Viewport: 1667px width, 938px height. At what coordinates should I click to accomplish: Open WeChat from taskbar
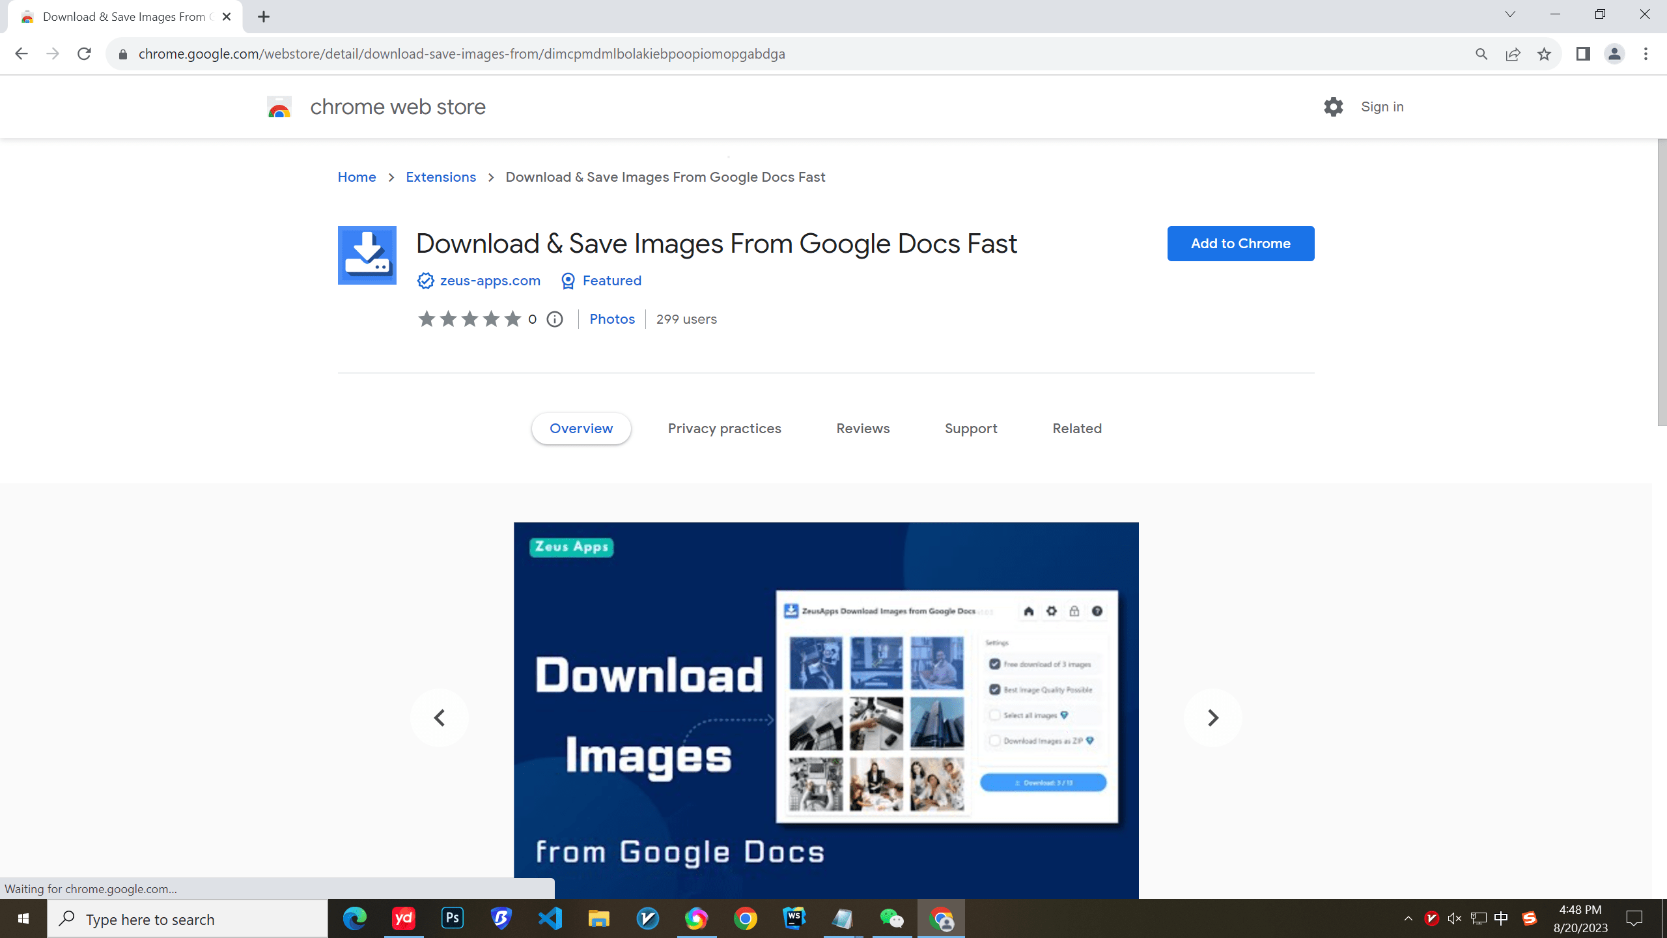coord(892,919)
